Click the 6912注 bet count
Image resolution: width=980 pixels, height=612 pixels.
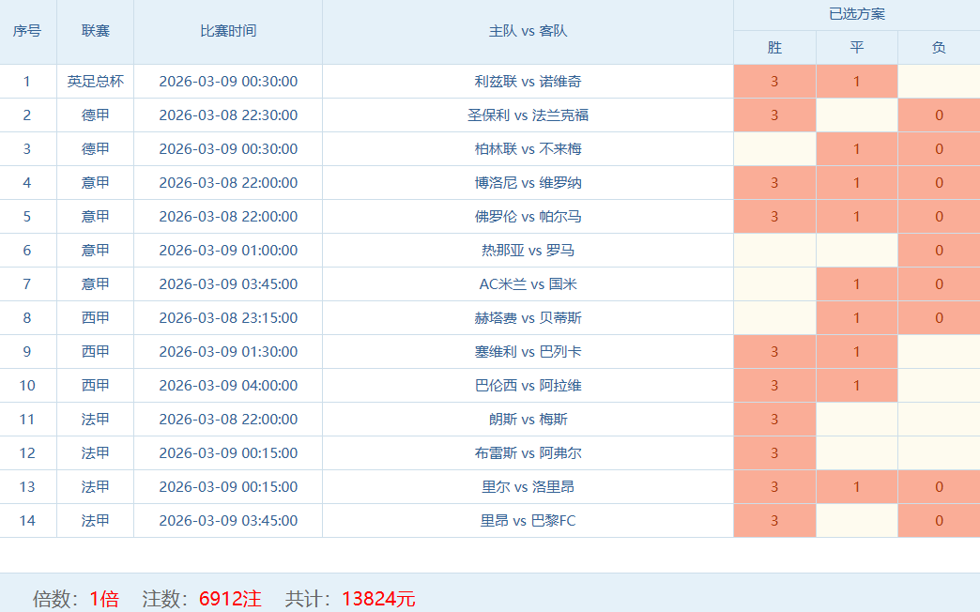pyautogui.click(x=230, y=599)
